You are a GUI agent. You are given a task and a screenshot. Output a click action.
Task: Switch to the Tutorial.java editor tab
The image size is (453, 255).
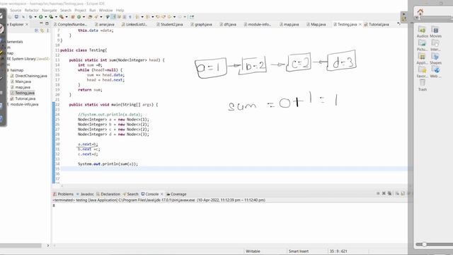[x=377, y=24]
